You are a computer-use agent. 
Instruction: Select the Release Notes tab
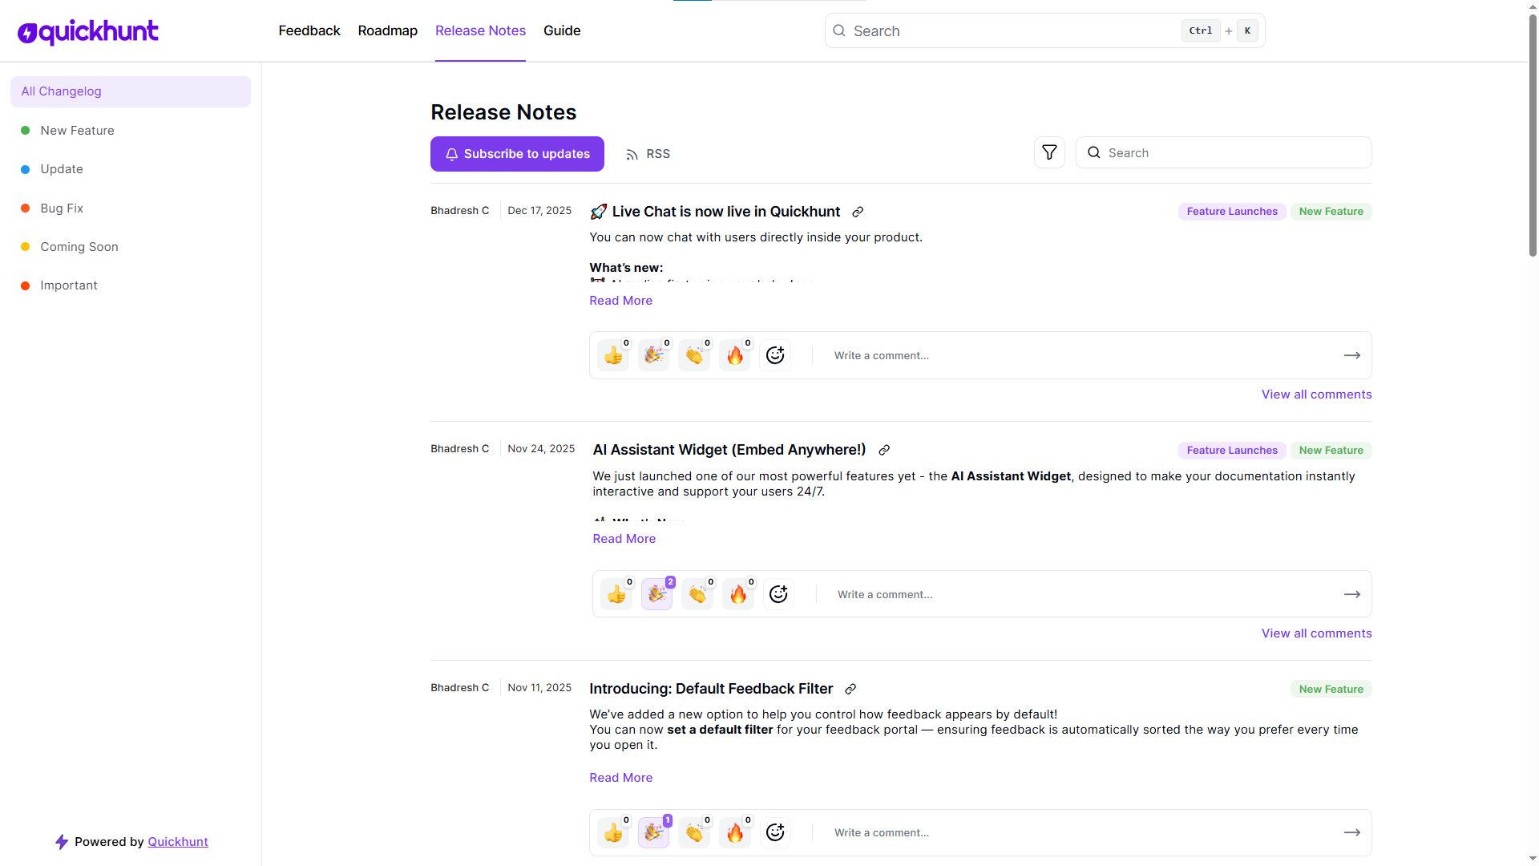(x=480, y=30)
